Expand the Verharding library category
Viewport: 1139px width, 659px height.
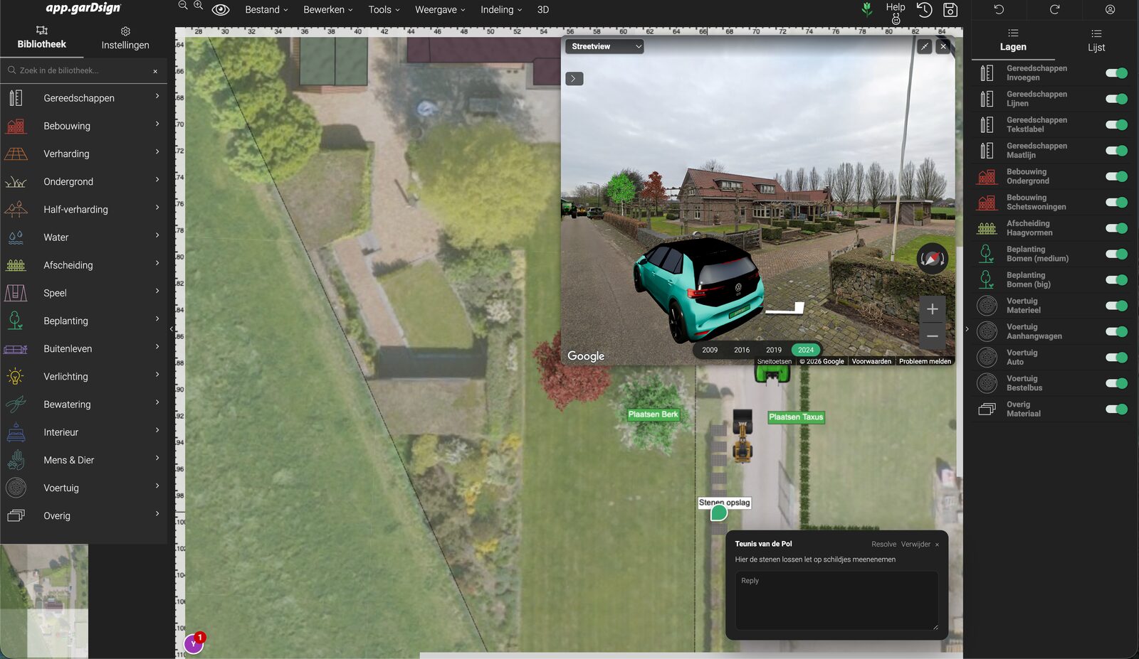click(x=83, y=154)
